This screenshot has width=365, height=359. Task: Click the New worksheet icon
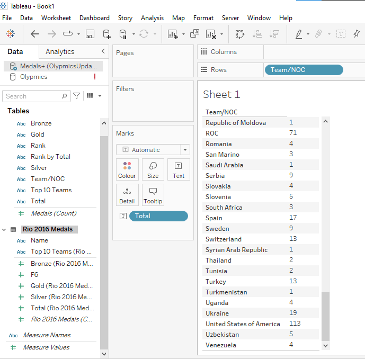point(173,34)
